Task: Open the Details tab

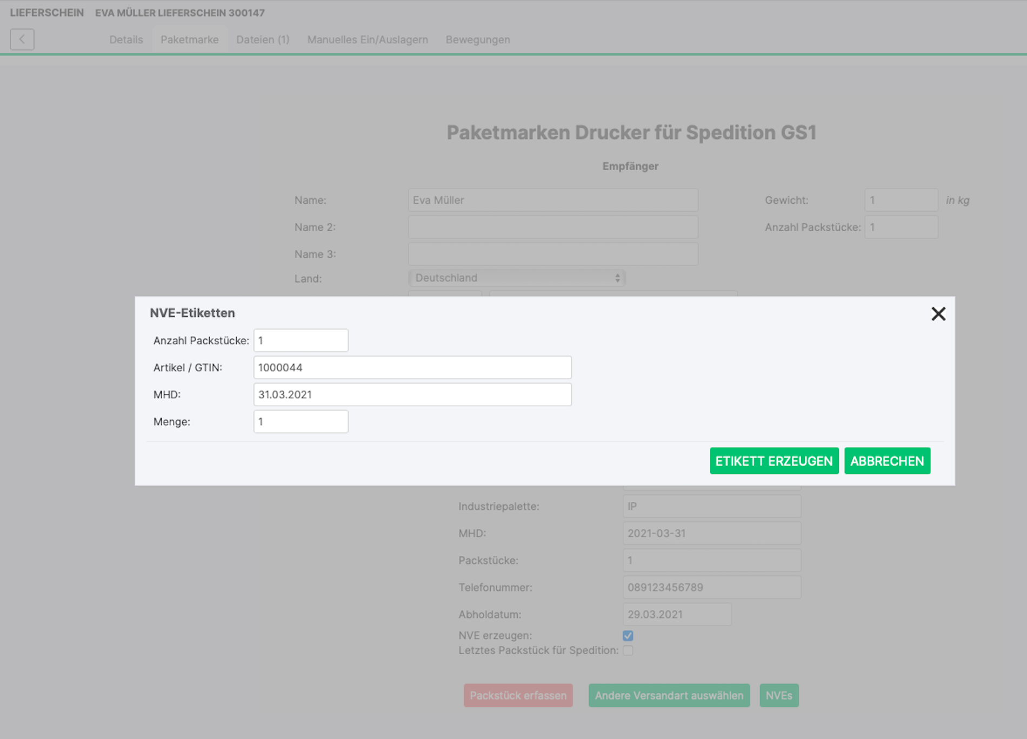Action: click(126, 39)
